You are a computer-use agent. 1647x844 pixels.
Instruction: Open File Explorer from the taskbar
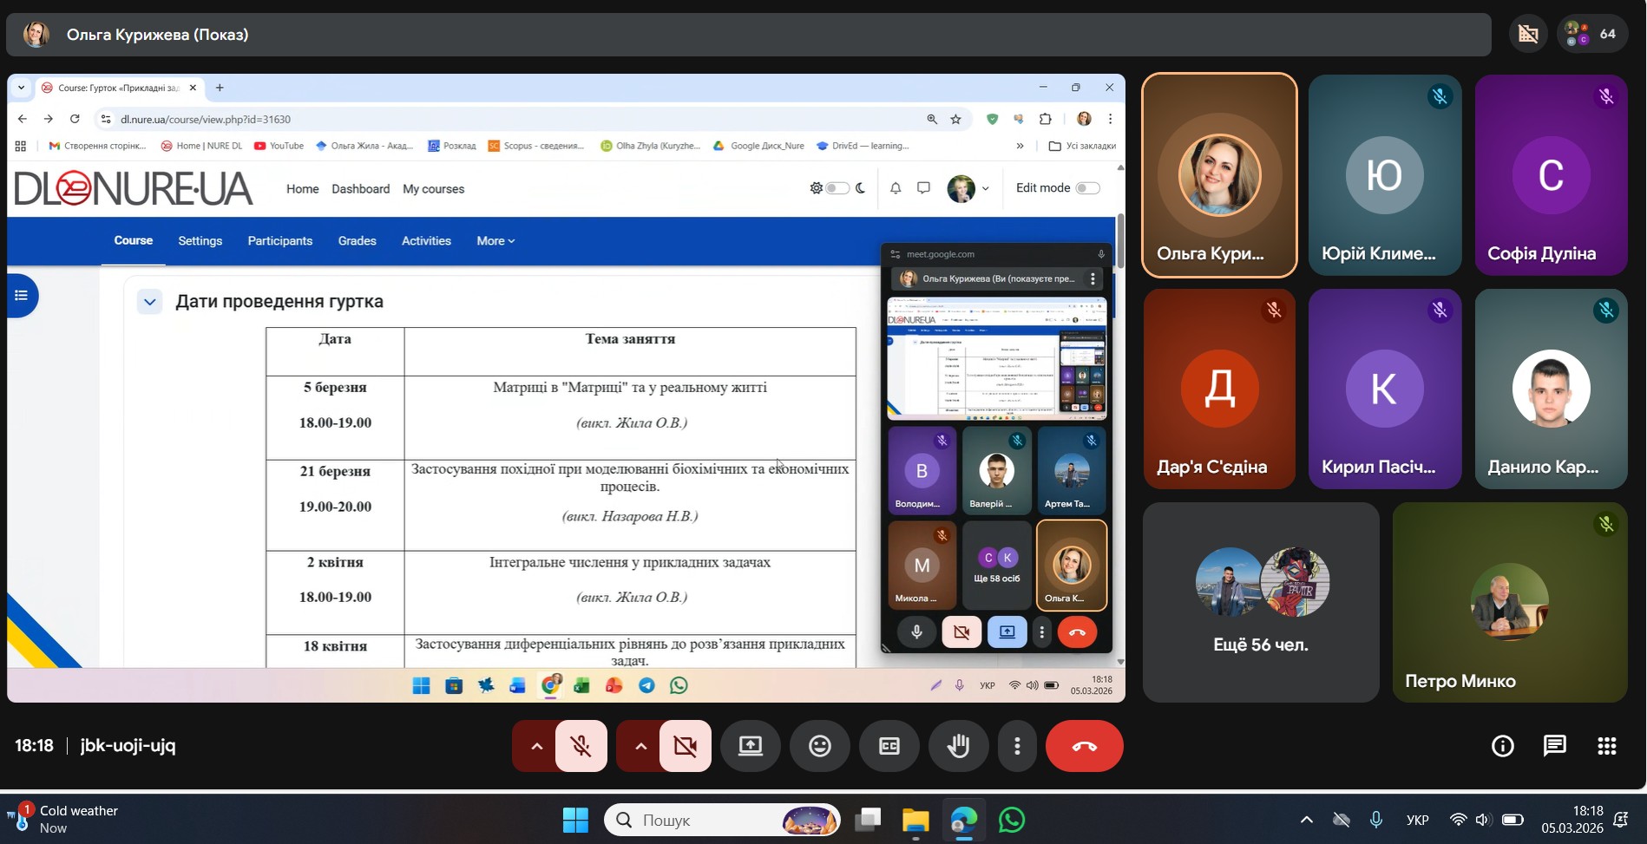(915, 820)
